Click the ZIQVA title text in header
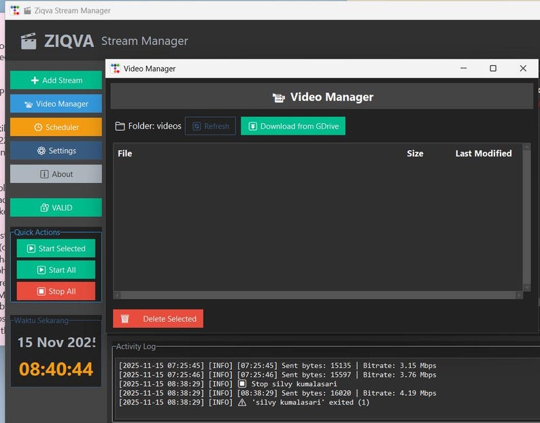The height and width of the screenshot is (423, 540). 69,41
